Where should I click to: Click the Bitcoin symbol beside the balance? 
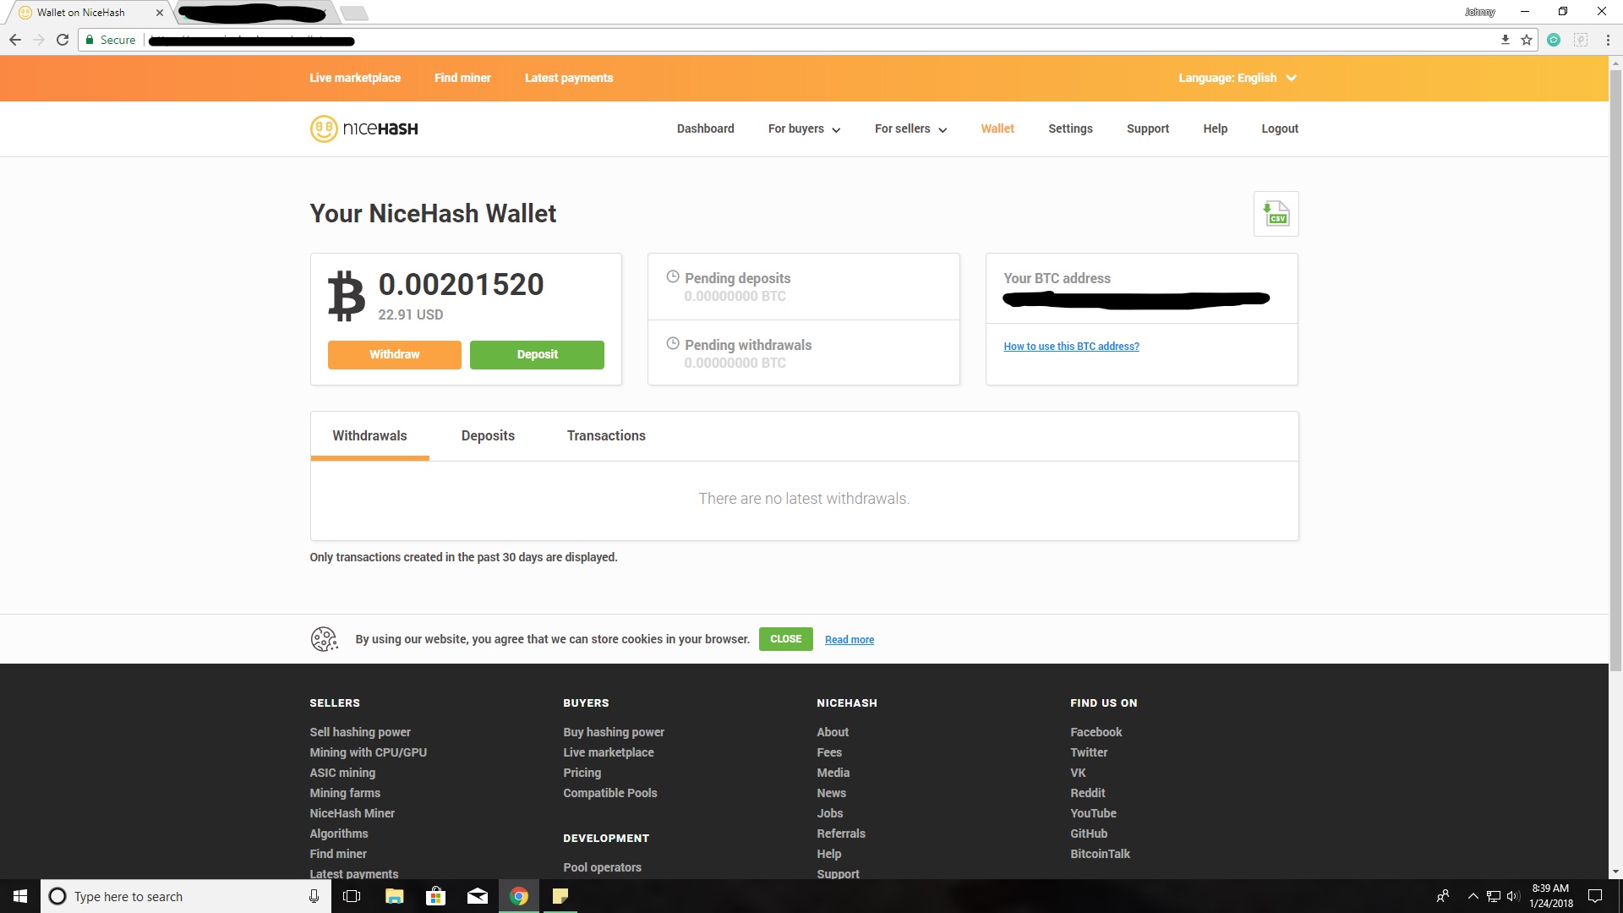[345, 295]
